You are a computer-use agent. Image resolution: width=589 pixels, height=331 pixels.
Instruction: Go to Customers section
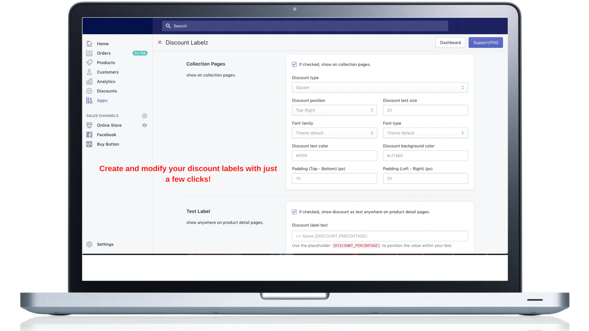108,72
